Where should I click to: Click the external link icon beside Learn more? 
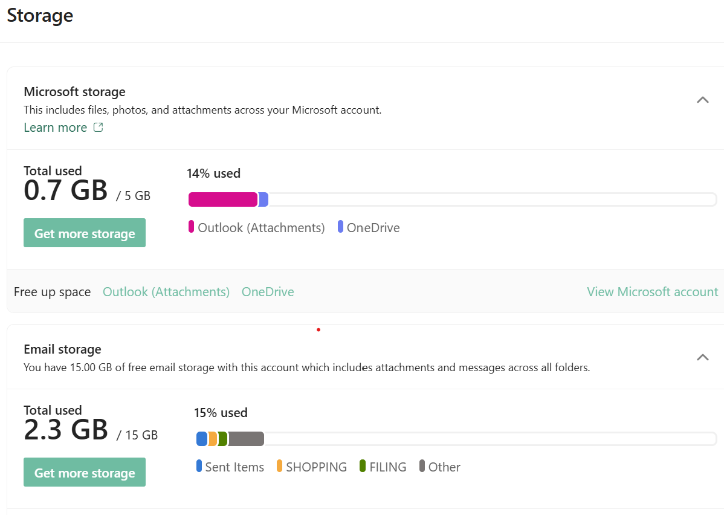pos(99,127)
